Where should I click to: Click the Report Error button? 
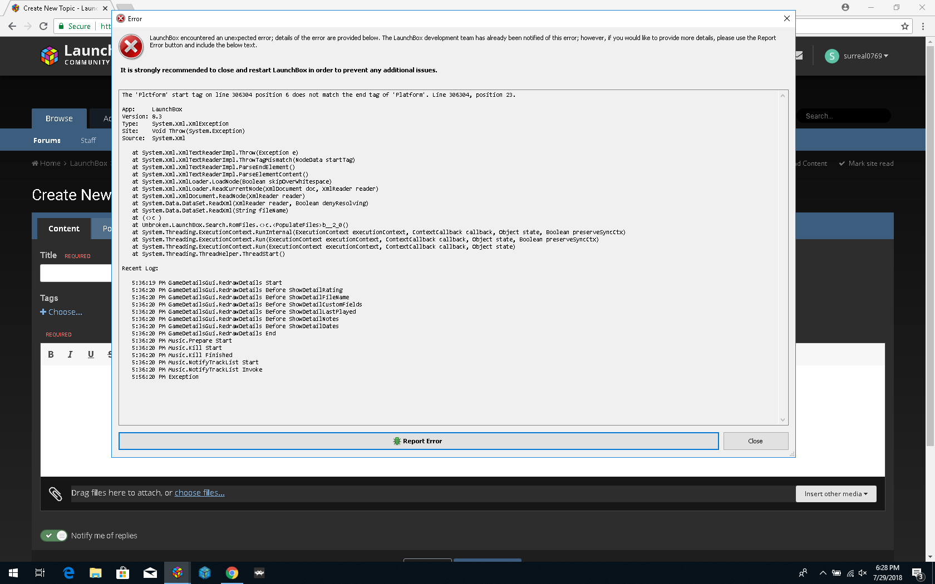pyautogui.click(x=419, y=441)
